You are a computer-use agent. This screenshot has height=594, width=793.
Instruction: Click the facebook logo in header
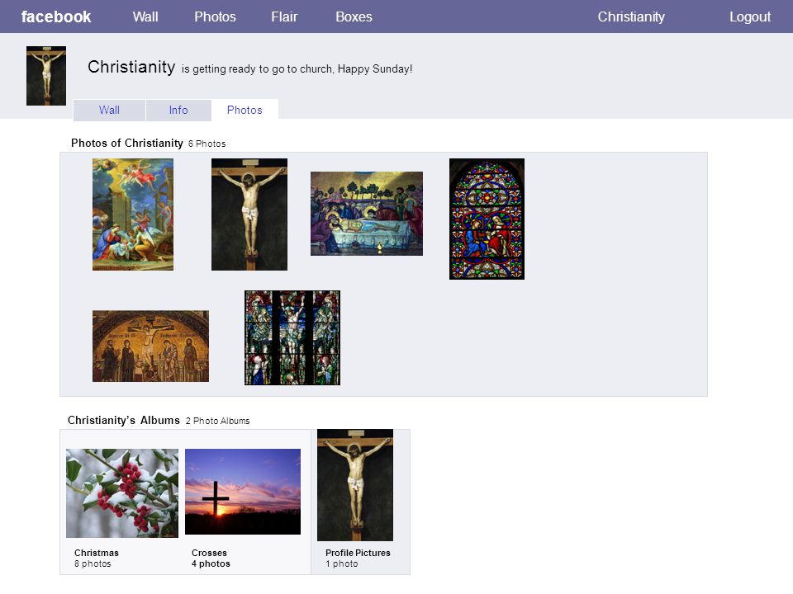pos(56,16)
